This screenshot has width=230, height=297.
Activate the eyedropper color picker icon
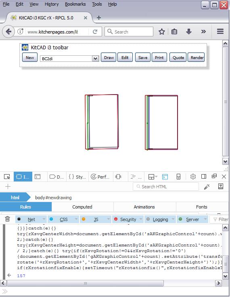(207, 187)
